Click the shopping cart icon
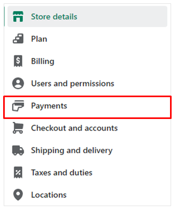The image size is (174, 209). 18,128
